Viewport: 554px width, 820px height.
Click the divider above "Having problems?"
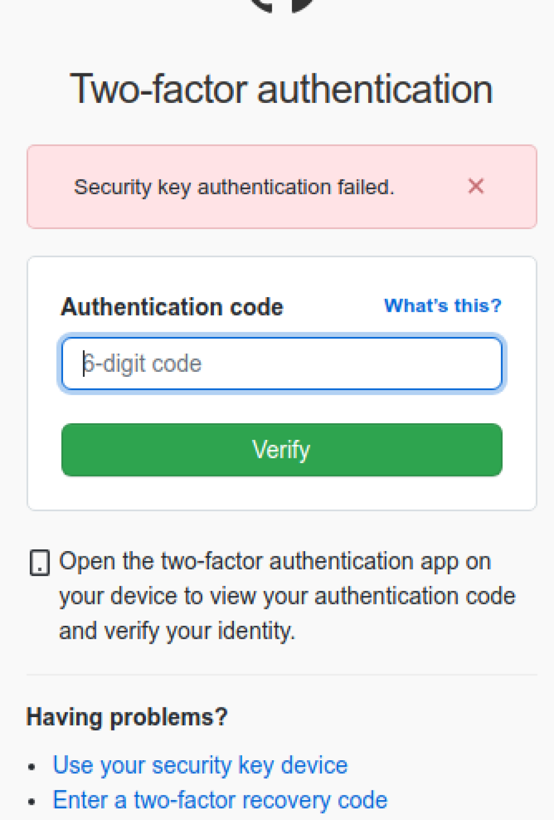click(x=282, y=674)
